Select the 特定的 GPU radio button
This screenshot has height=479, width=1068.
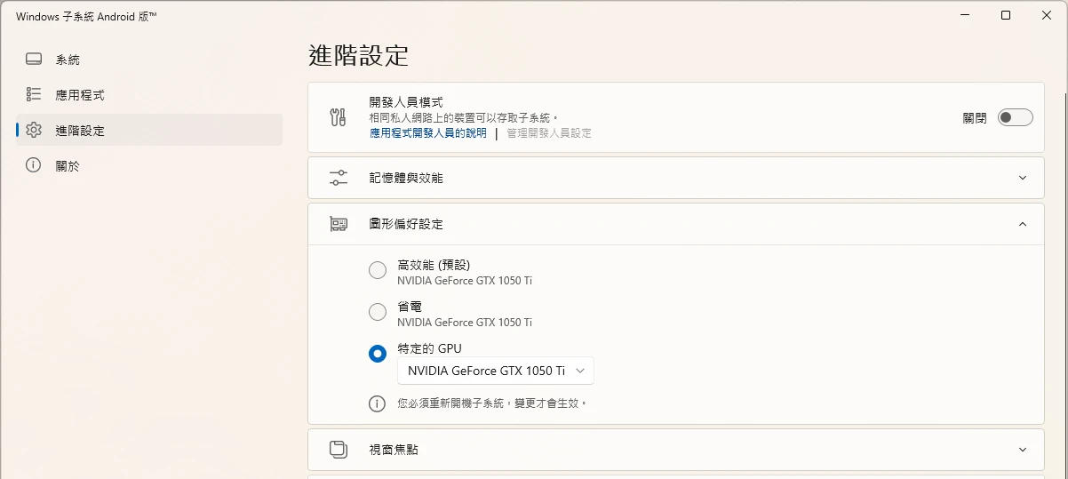coord(378,354)
